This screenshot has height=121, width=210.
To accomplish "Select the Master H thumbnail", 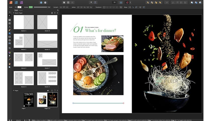I will click(x=47, y=78).
